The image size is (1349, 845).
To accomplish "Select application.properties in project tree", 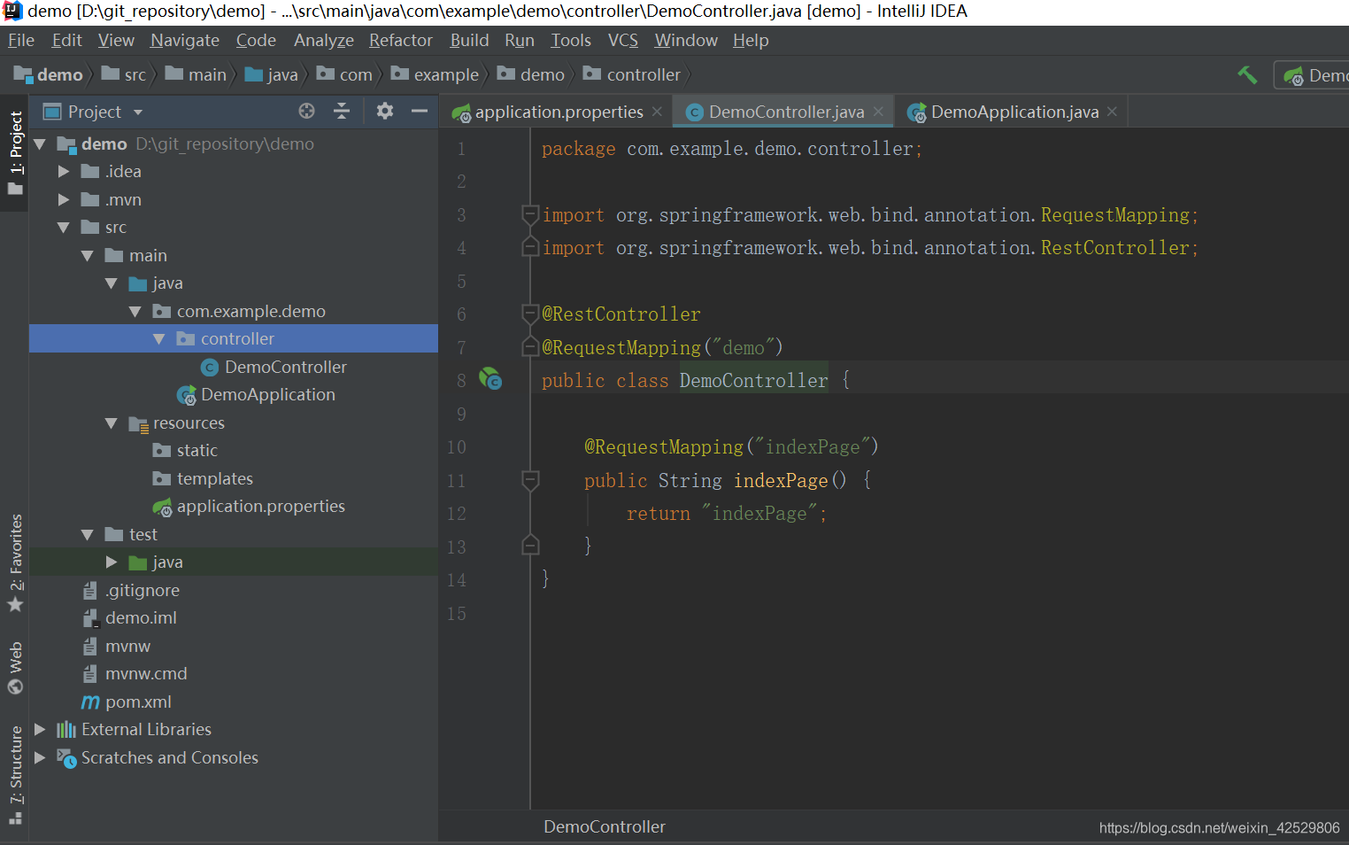I will (x=260, y=506).
